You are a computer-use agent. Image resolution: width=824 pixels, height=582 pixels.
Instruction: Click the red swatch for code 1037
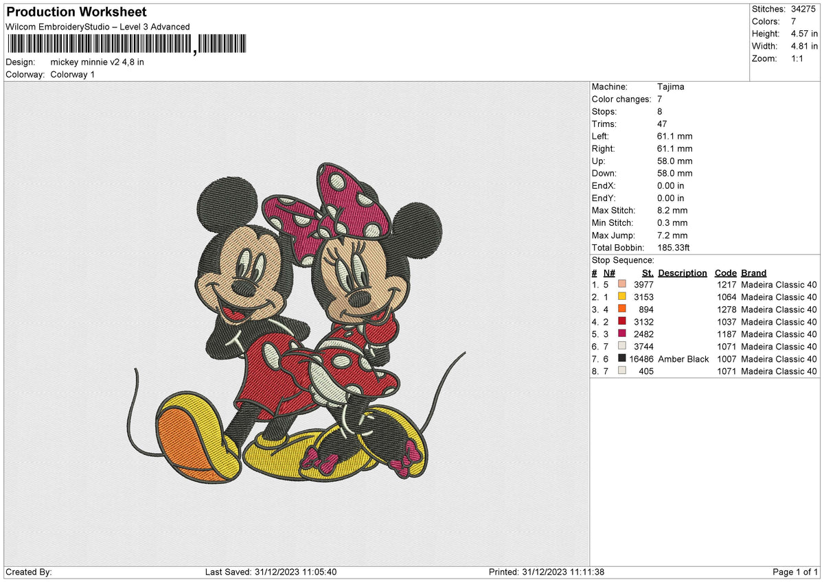click(621, 321)
